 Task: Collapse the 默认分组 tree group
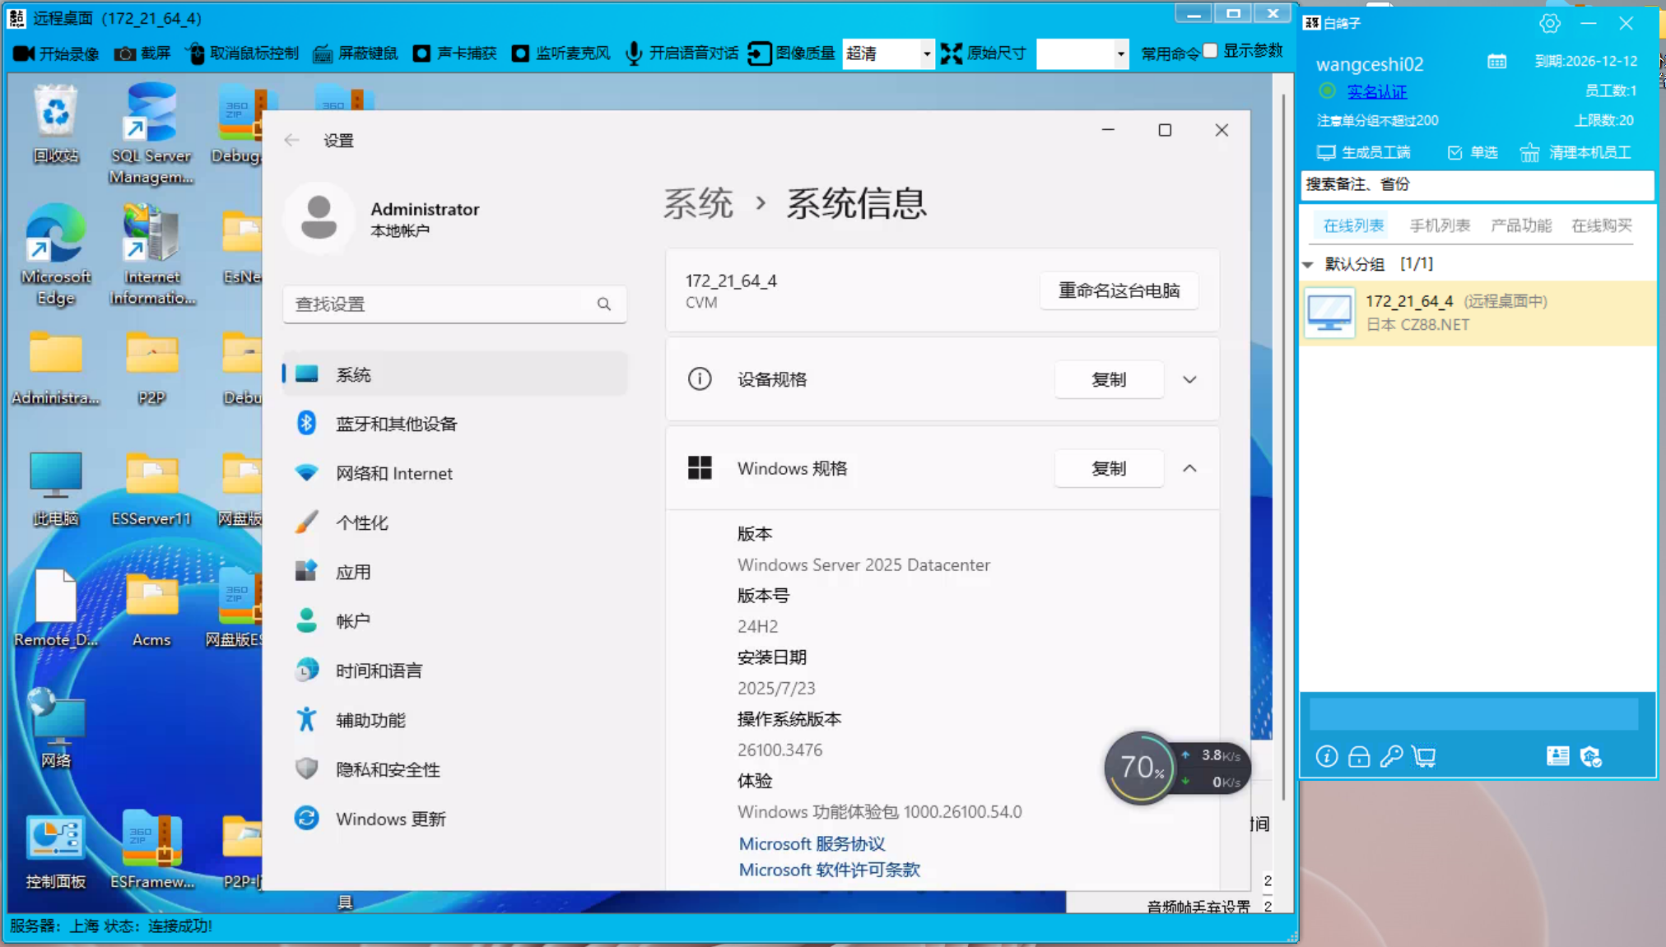coord(1308,264)
